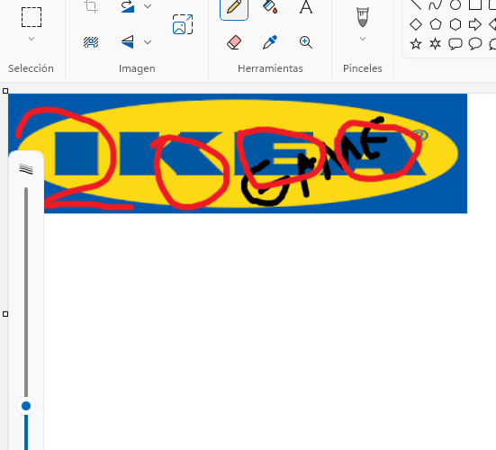Pick the five-point star shape
Screen dimensions: 496x450
pos(416,44)
